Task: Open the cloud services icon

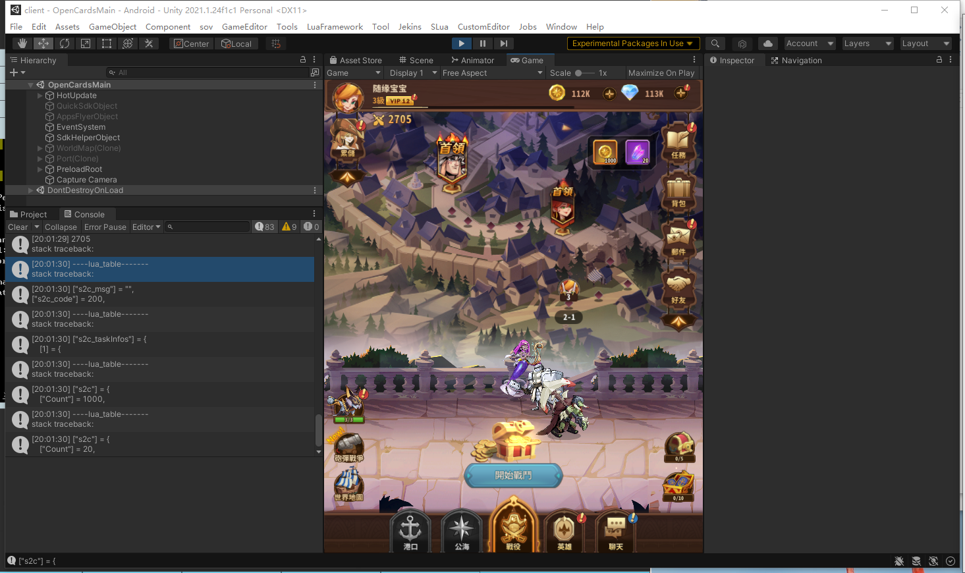Action: pyautogui.click(x=767, y=43)
